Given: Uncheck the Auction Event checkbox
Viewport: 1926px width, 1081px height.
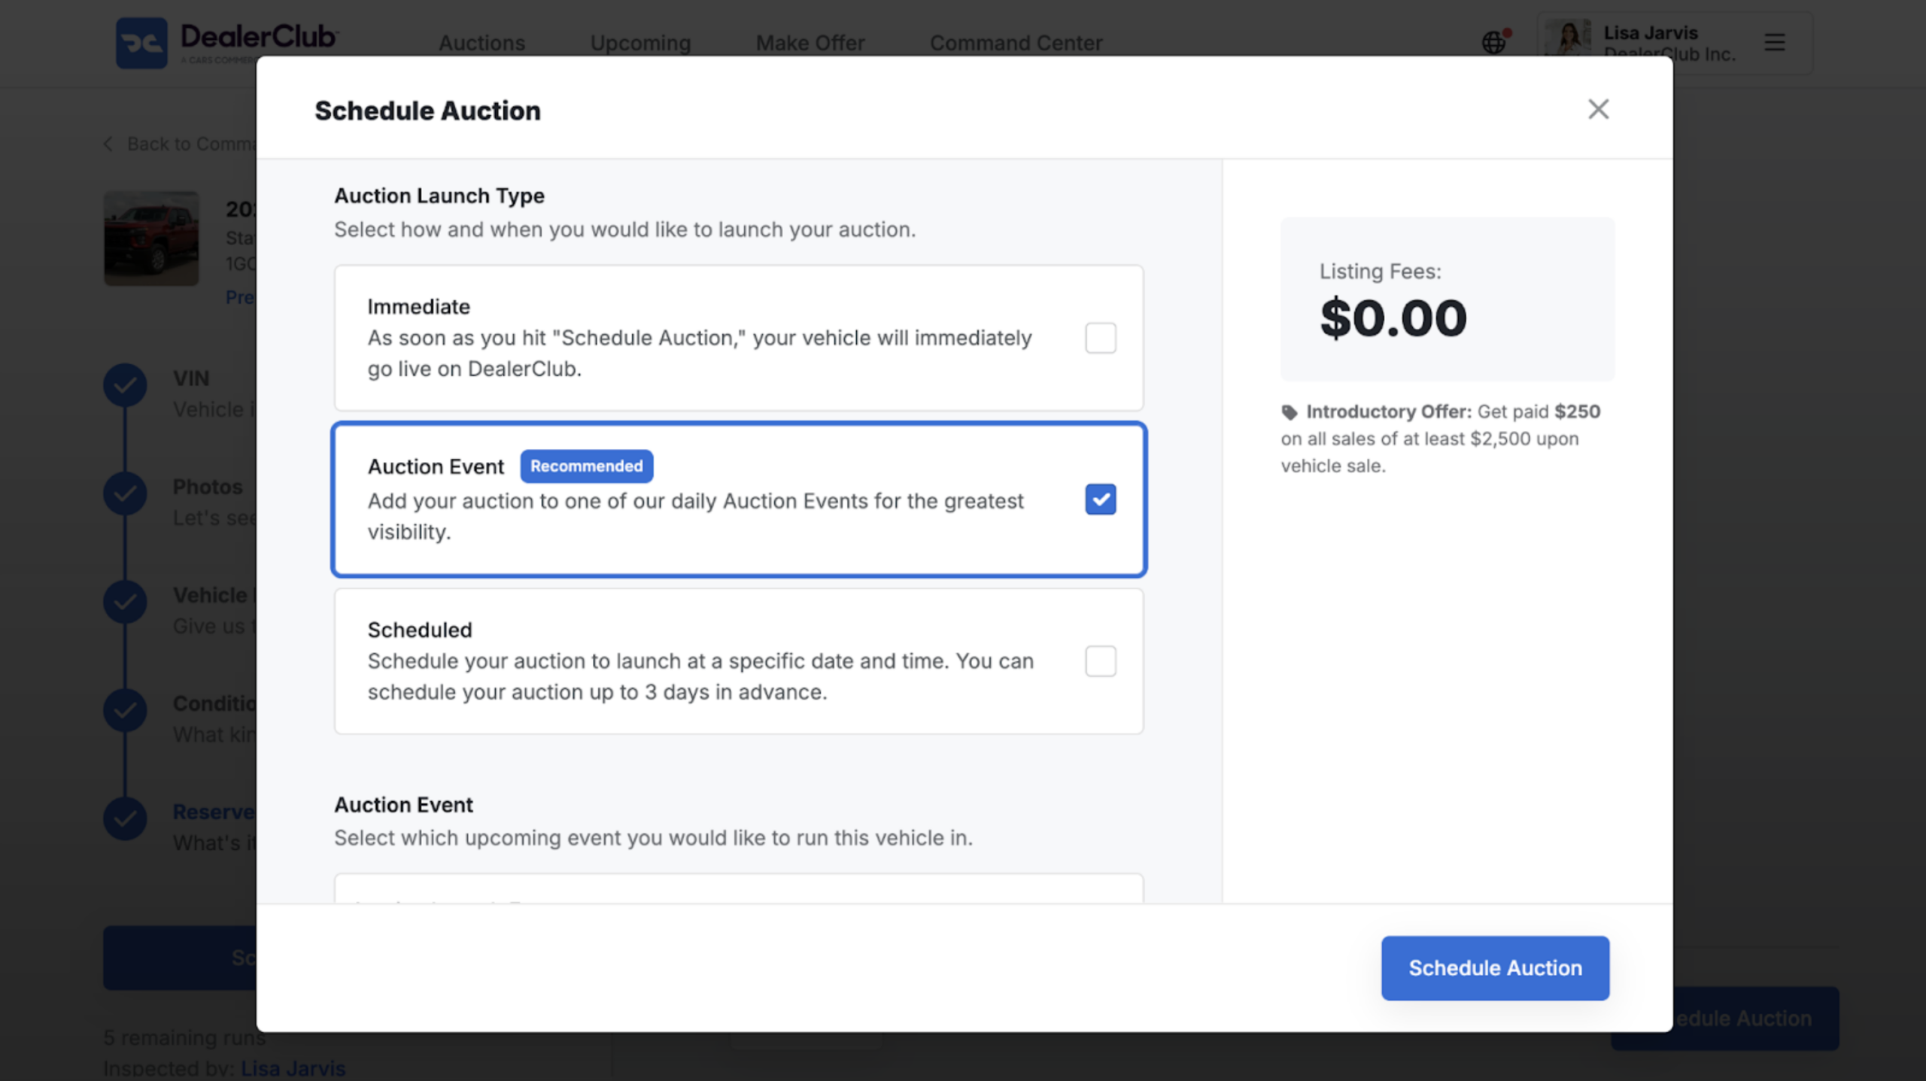Looking at the screenshot, I should (x=1100, y=500).
